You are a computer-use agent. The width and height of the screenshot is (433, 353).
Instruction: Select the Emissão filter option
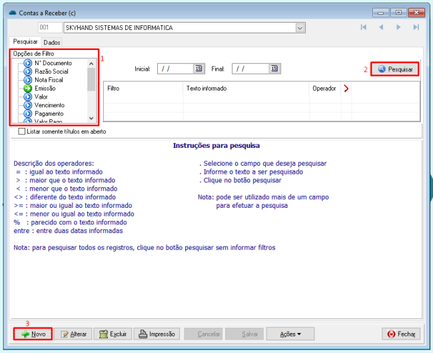click(45, 88)
